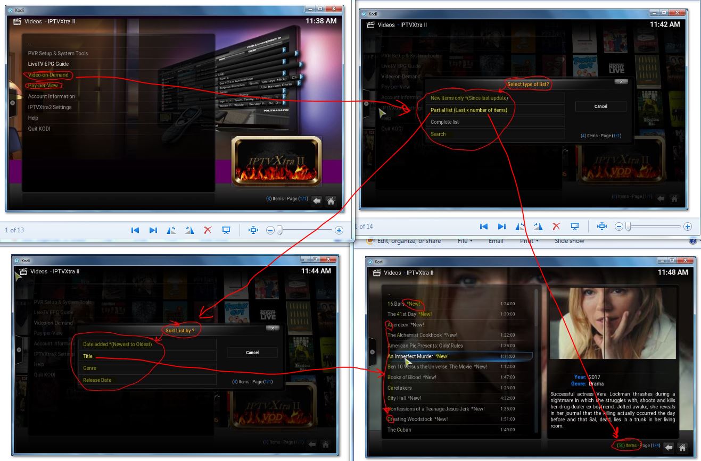701x461 pixels.
Task: Delete the image in '1 of 14' viewer
Action: tap(557, 227)
